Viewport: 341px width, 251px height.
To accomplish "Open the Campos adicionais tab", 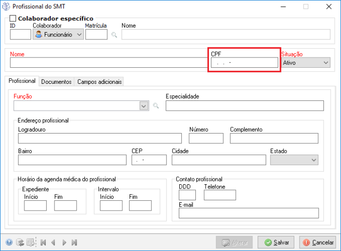I will click(x=99, y=82).
